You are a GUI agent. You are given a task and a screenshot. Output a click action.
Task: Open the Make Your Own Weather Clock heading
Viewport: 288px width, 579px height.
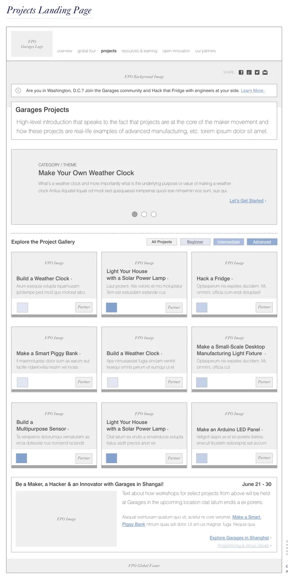pyautogui.click(x=86, y=173)
